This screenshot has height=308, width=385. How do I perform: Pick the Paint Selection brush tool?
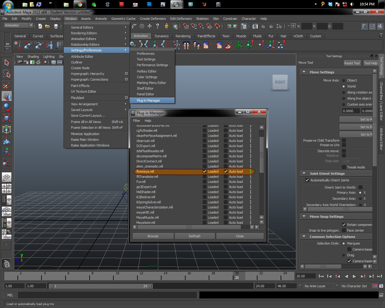(x=7, y=85)
